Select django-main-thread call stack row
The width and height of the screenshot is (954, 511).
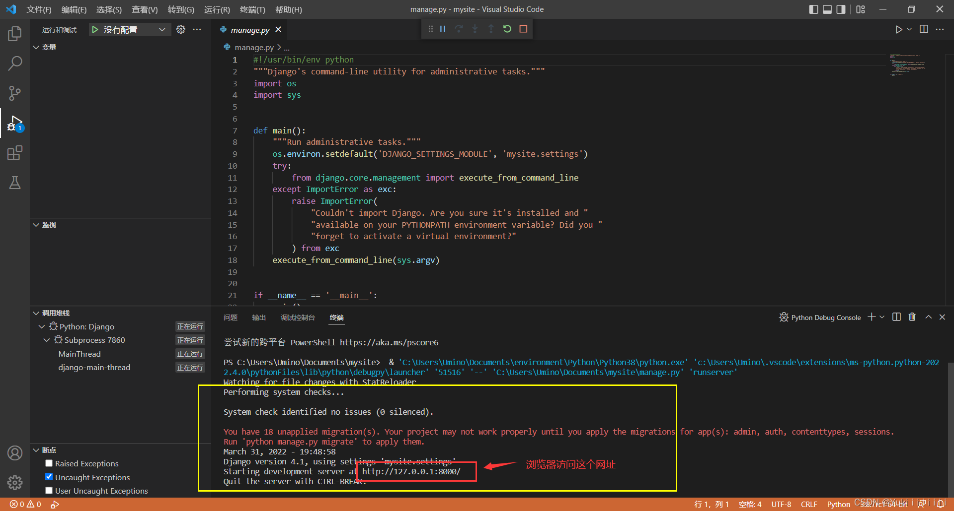click(x=120, y=367)
